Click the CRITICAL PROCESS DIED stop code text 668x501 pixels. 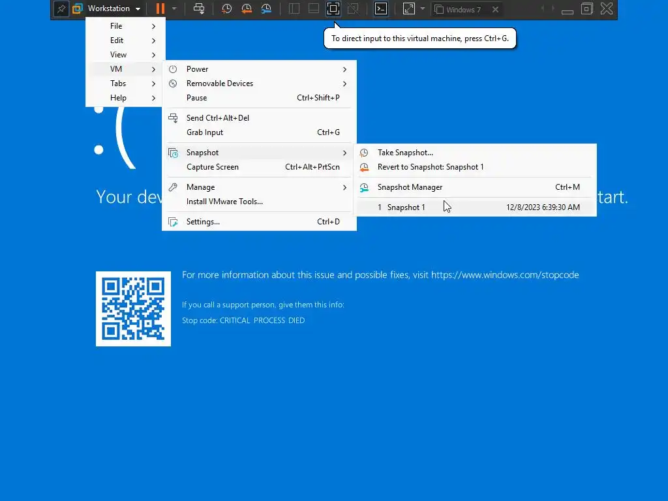pos(262,320)
